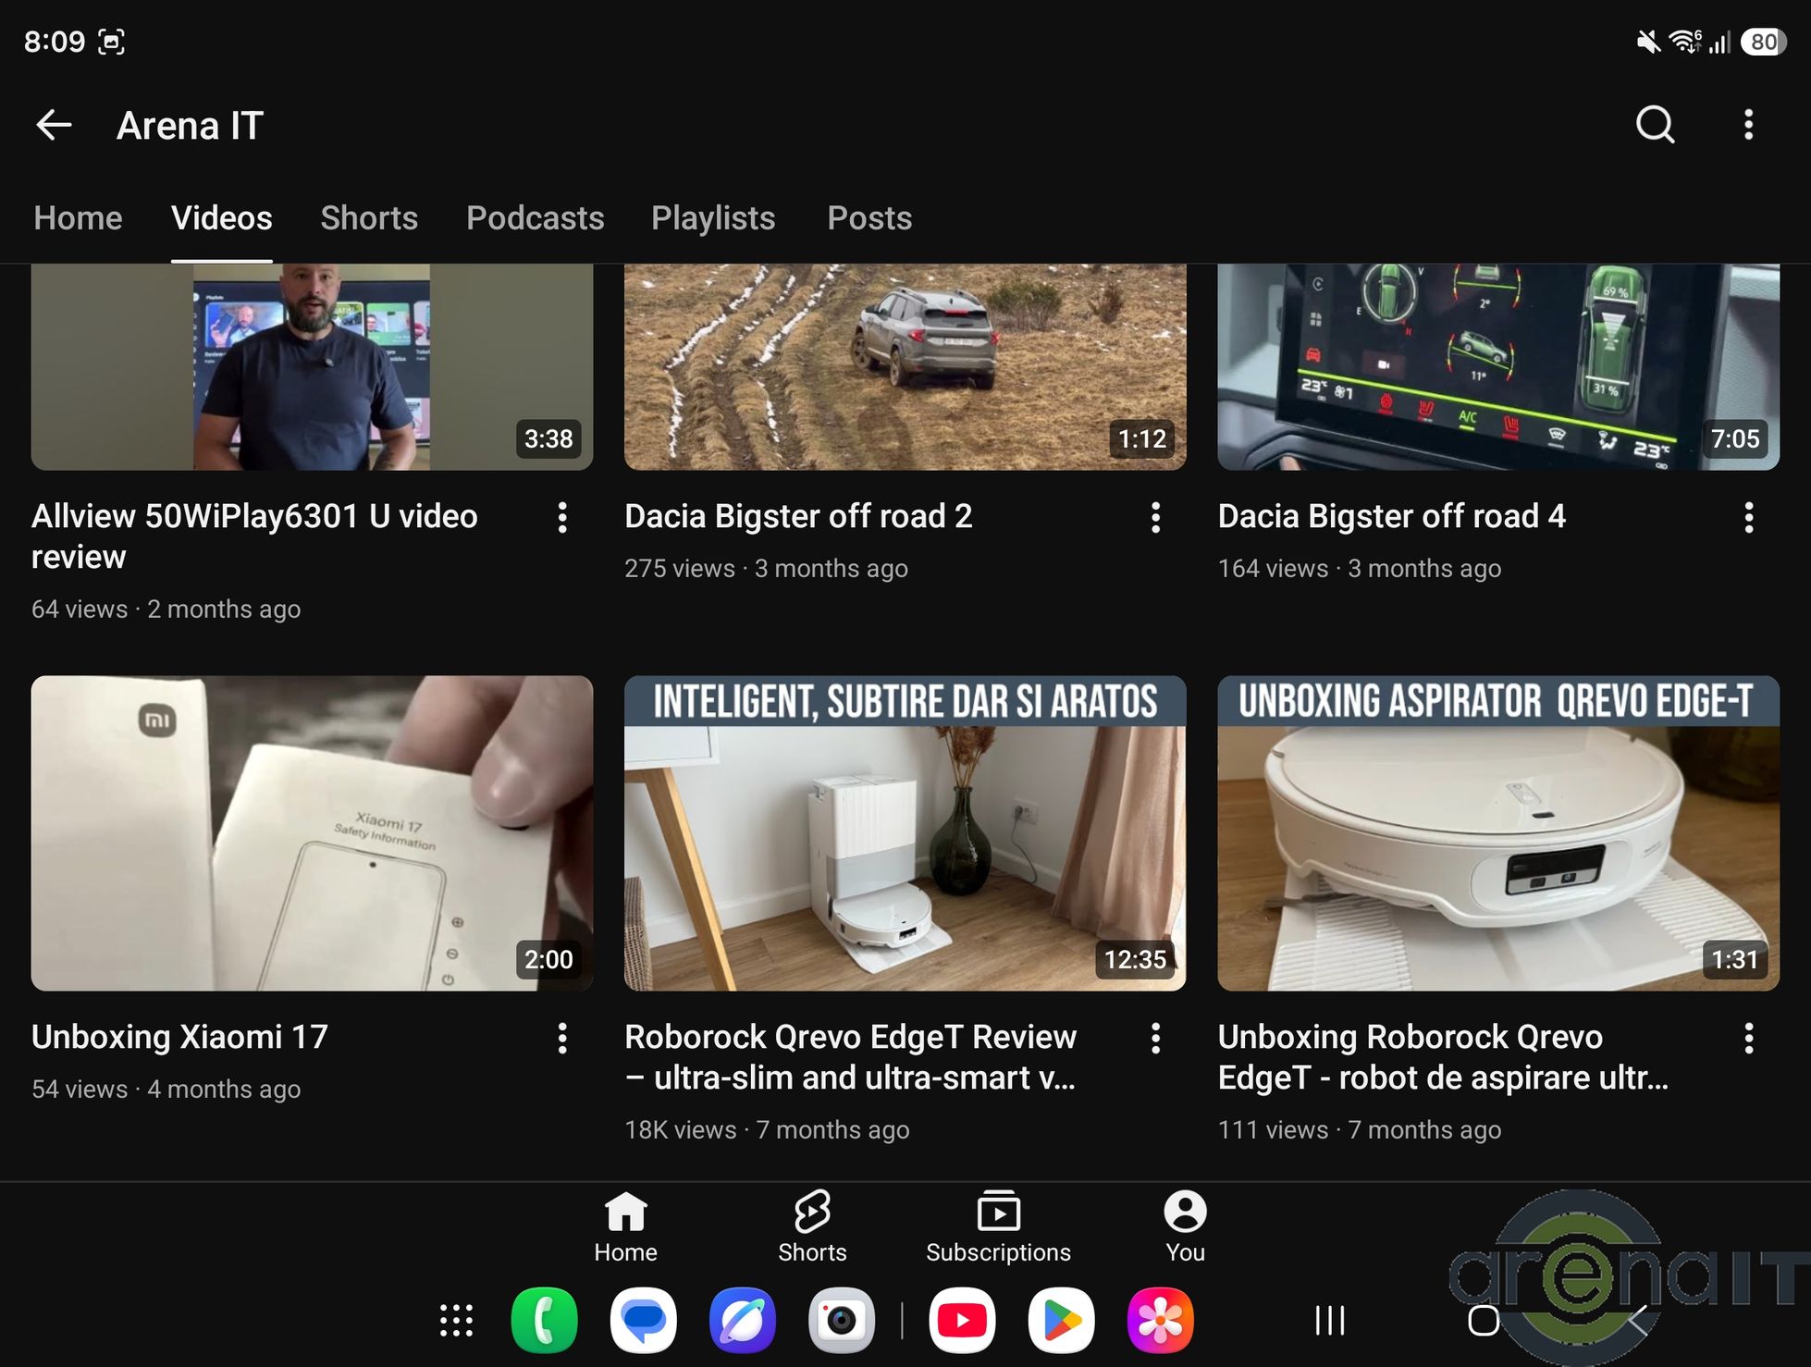Open options for Unboxing Roborock Qrevo EdgeT
1811x1367 pixels.
tap(1748, 1039)
